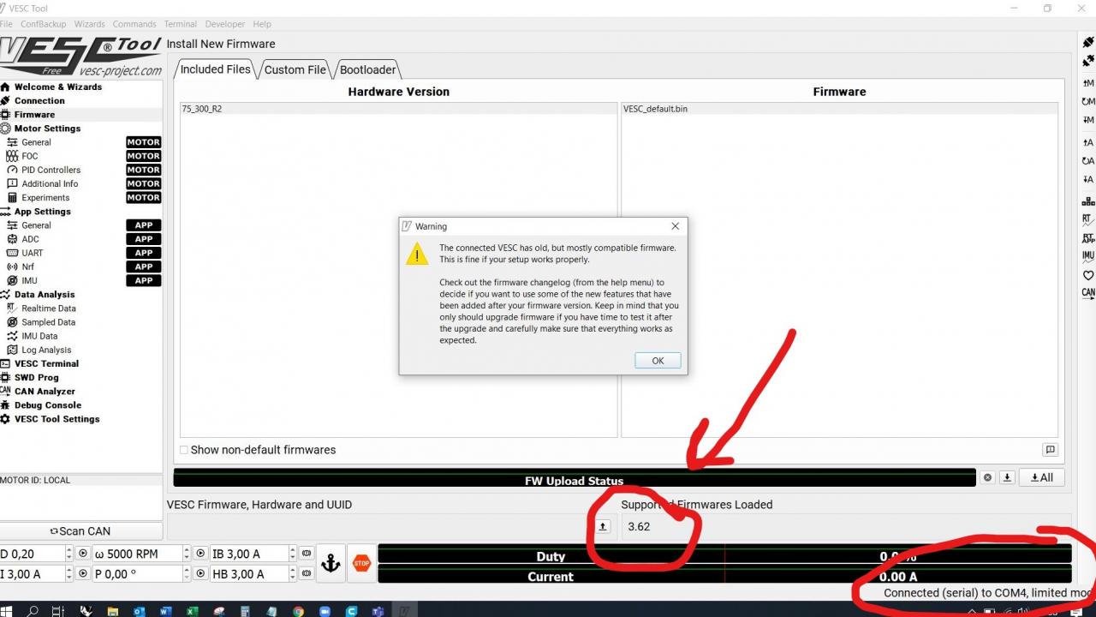The width and height of the screenshot is (1096, 617).
Task: Open the Wizards menu
Action: coord(89,24)
